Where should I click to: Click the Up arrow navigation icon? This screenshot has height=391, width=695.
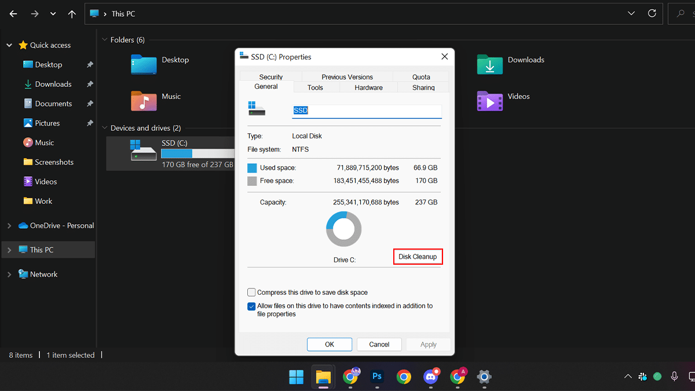(x=72, y=14)
